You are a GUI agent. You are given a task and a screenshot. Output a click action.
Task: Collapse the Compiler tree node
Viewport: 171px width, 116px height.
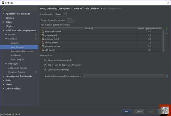(6, 39)
